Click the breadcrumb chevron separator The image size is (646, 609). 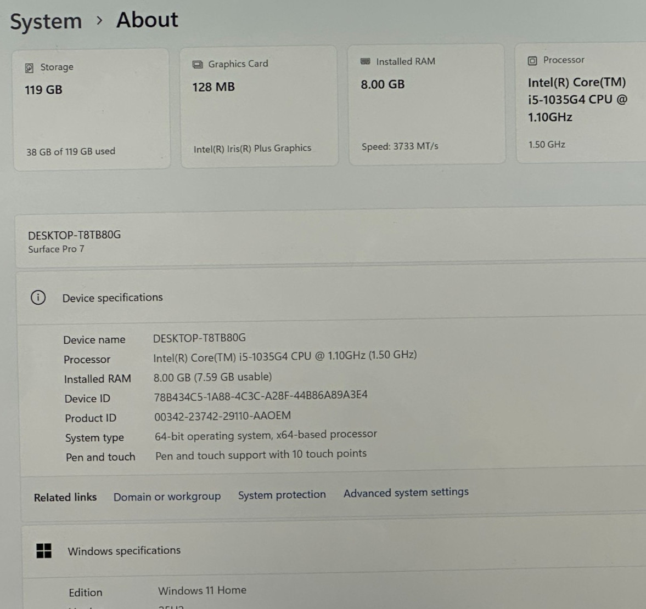(x=99, y=20)
